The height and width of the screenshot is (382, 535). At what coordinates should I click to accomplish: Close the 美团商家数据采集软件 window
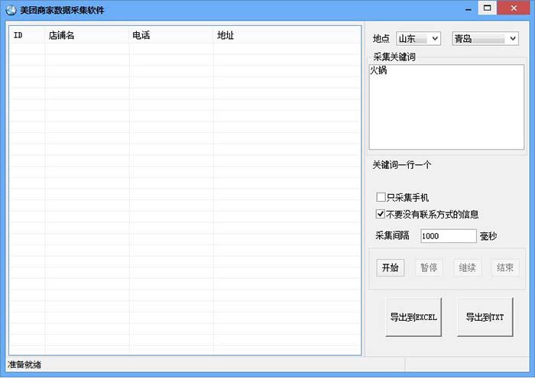click(514, 8)
